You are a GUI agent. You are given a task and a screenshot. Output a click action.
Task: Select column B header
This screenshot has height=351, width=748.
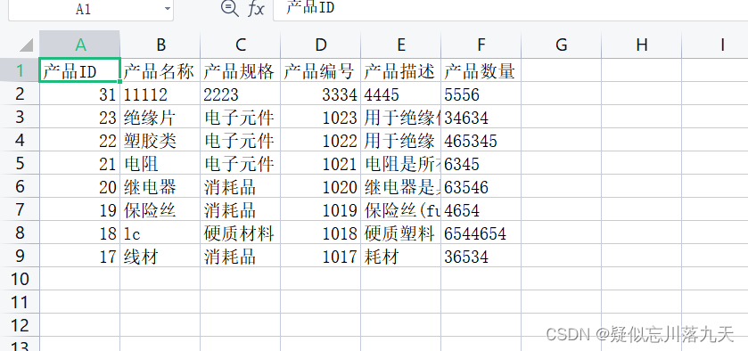(x=160, y=45)
